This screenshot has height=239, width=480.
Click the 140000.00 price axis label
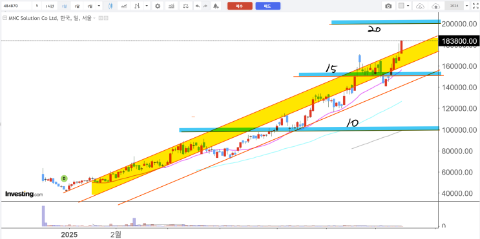(x=459, y=88)
